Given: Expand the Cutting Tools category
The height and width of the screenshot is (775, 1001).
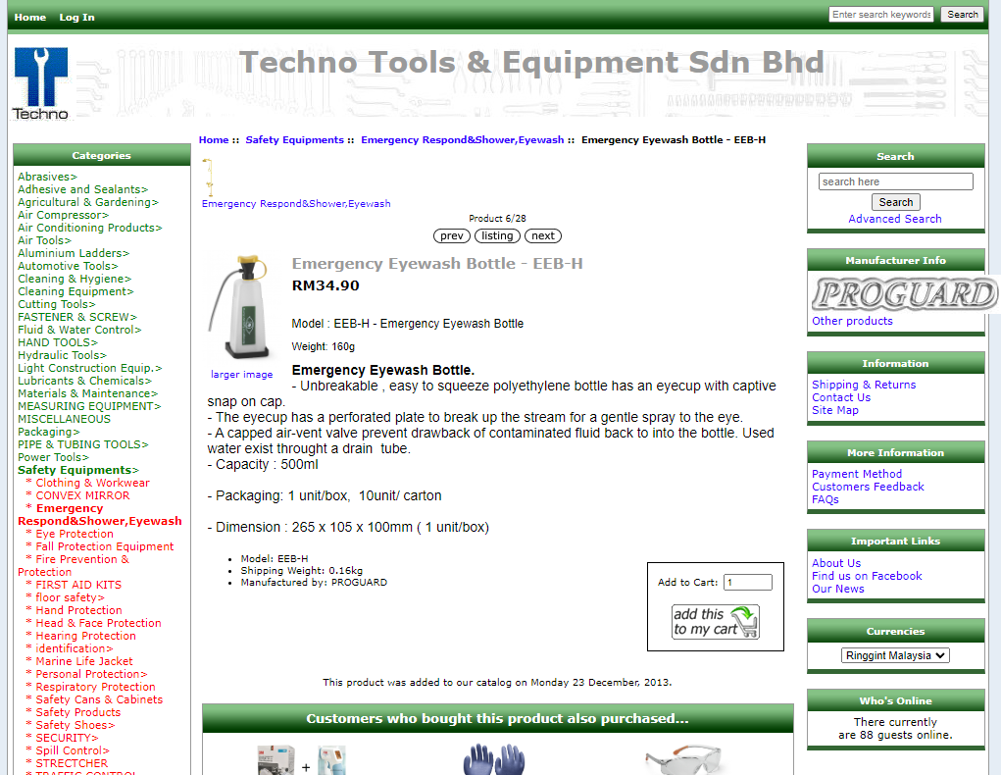Looking at the screenshot, I should (56, 304).
